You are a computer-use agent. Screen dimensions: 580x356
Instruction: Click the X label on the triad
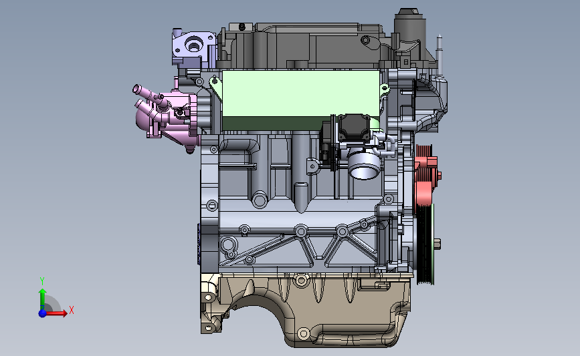point(72,310)
